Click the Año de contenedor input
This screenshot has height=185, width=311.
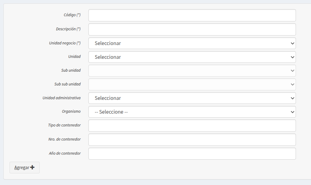tap(192, 154)
